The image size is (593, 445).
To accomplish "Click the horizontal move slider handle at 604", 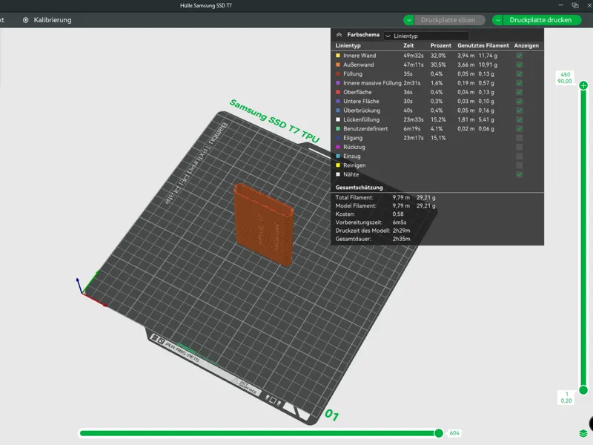I will pos(439,433).
